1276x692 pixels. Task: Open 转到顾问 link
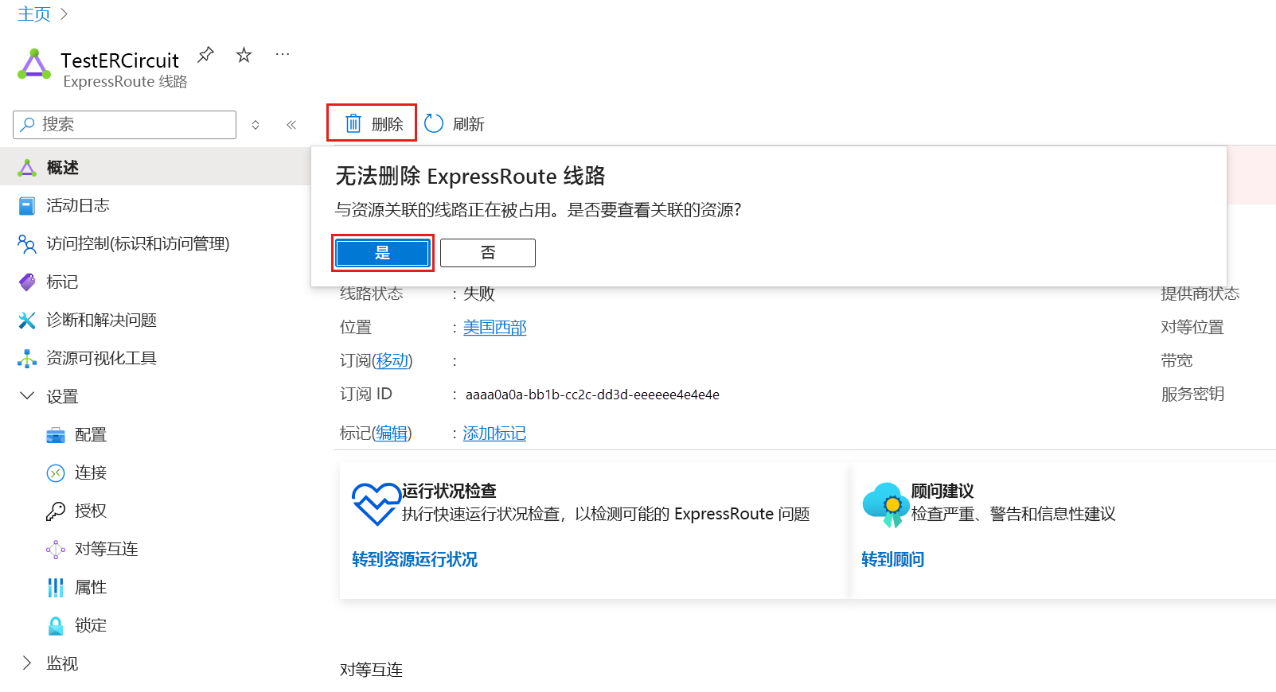[893, 559]
